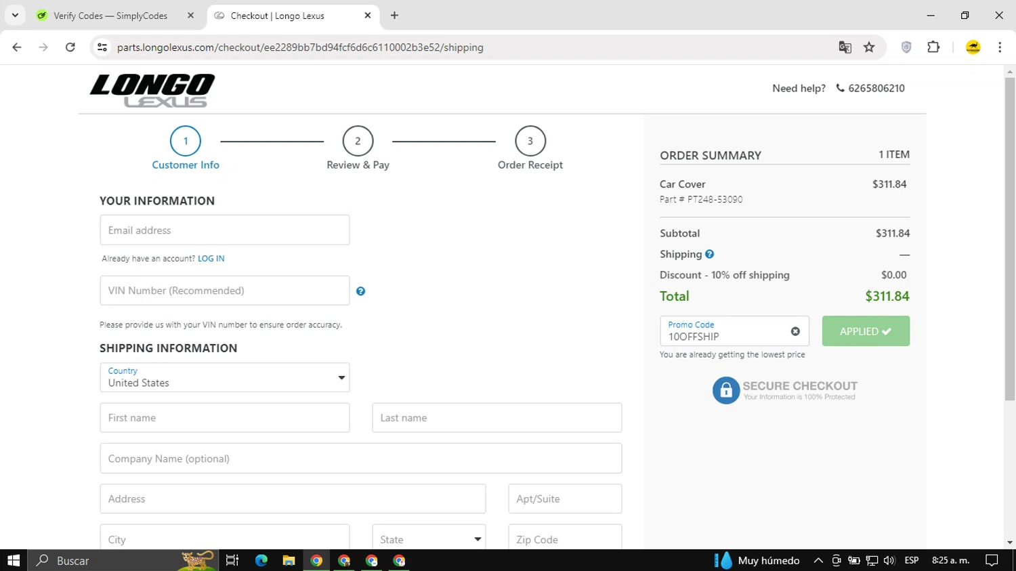Click the Zip Code field

pos(565,538)
